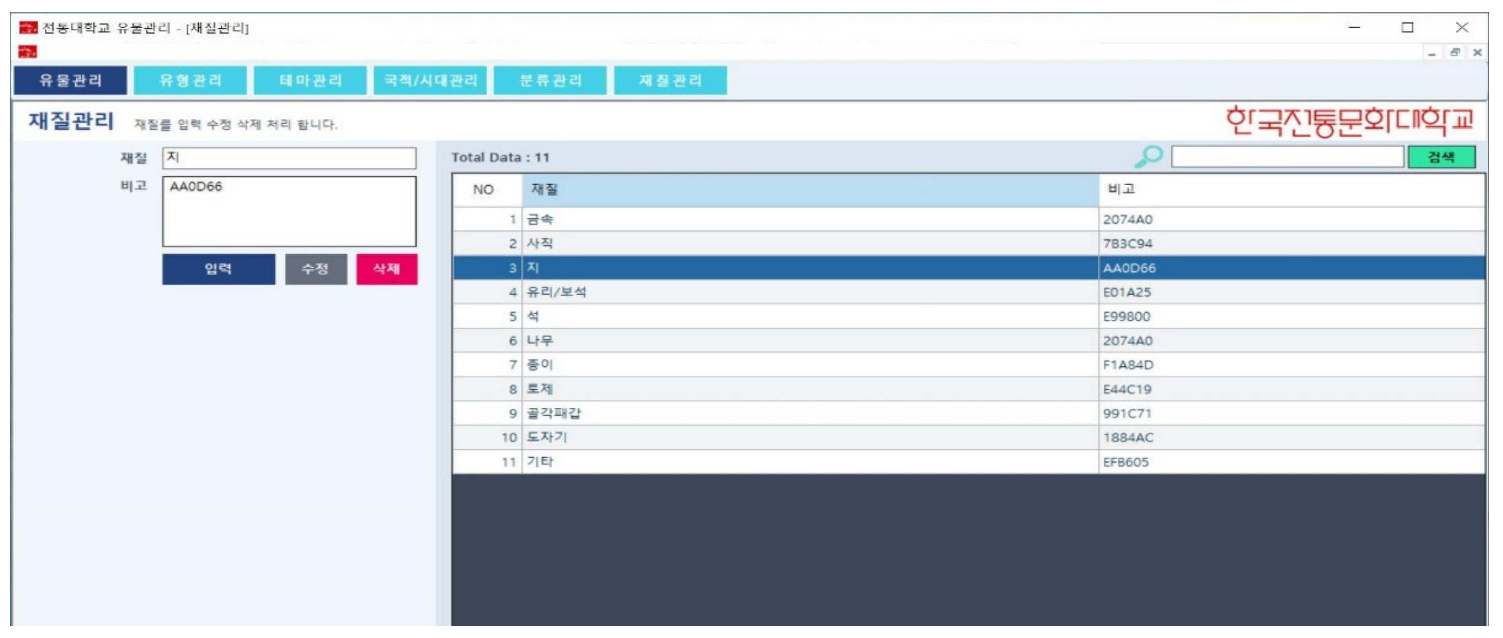Go to 국적/시대관리 tab
This screenshot has height=638, width=1503.
tap(430, 80)
